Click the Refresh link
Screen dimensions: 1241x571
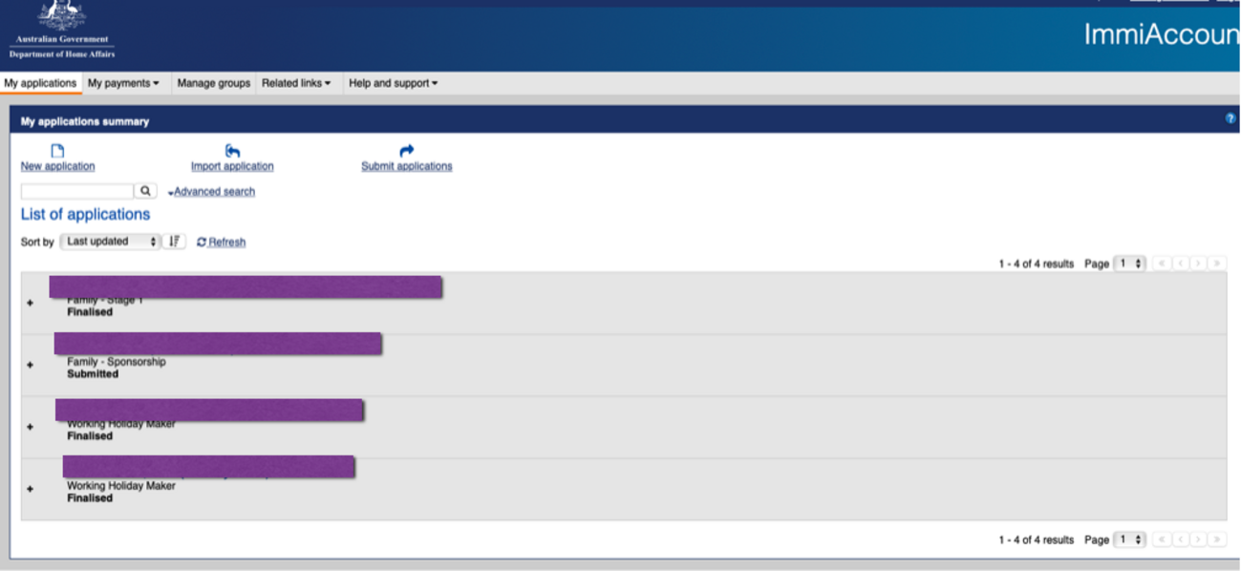click(222, 243)
